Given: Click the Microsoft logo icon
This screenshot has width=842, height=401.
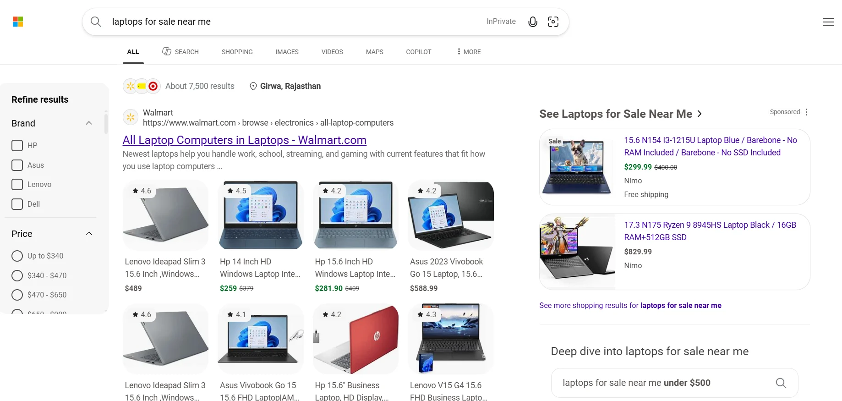Looking at the screenshot, I should point(18,22).
